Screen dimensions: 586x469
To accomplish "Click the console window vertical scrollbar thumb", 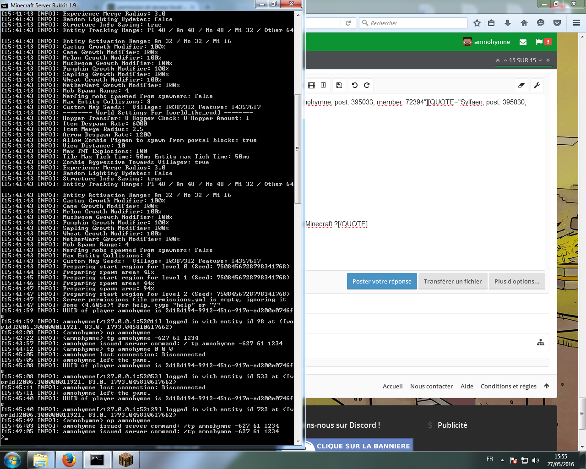I will click(298, 149).
